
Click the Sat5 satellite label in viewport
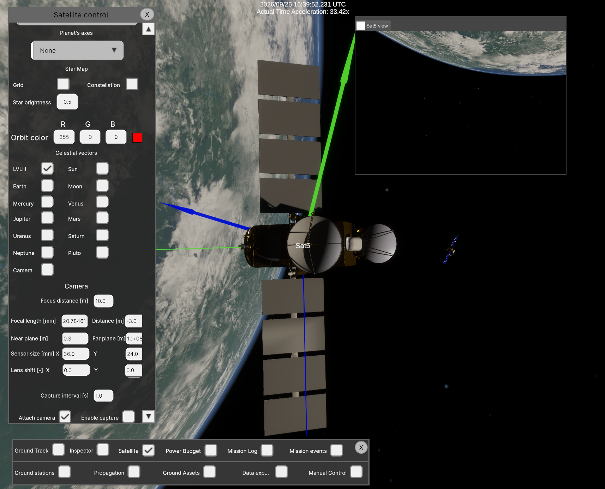pos(302,246)
